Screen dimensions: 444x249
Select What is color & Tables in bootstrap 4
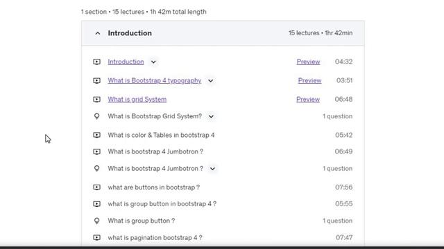click(x=161, y=135)
